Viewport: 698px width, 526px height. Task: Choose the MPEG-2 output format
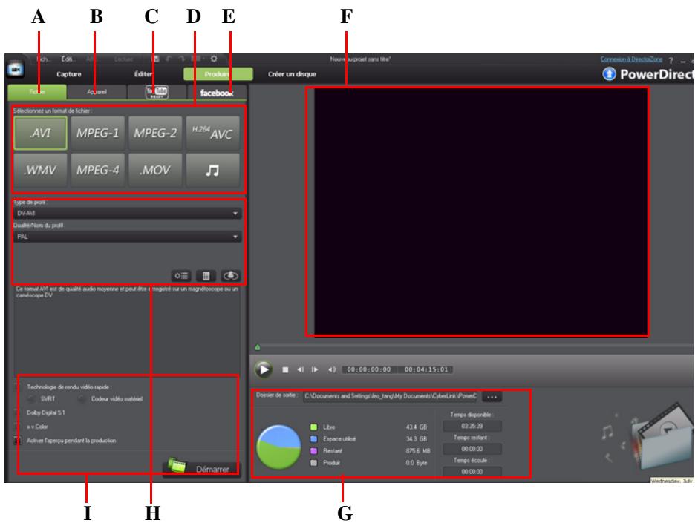(155, 133)
